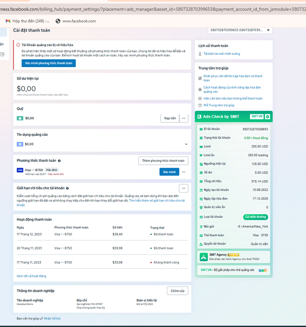
Task: Click the 580732870399653 account ID value
Action: (255, 129)
